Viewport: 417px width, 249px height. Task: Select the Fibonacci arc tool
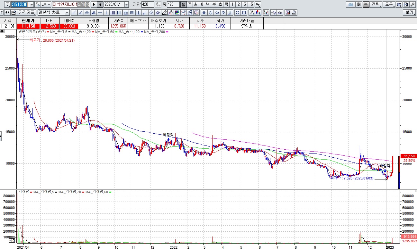[87, 12]
